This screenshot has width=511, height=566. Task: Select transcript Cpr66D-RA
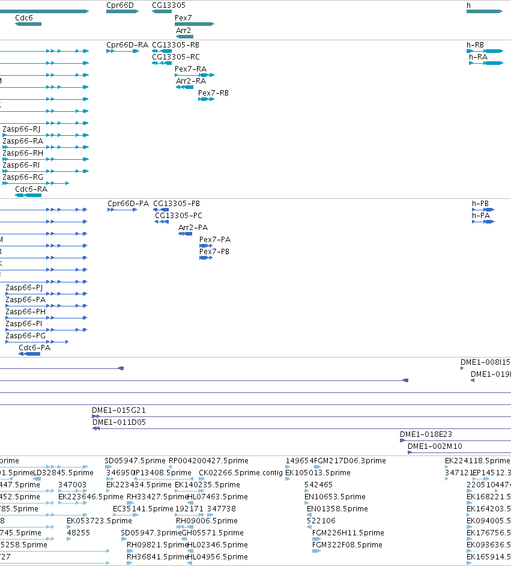point(122,51)
